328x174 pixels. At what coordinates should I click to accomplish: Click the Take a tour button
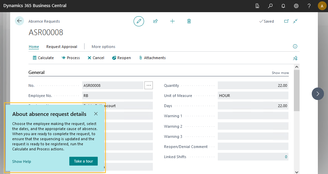pyautogui.click(x=83, y=161)
